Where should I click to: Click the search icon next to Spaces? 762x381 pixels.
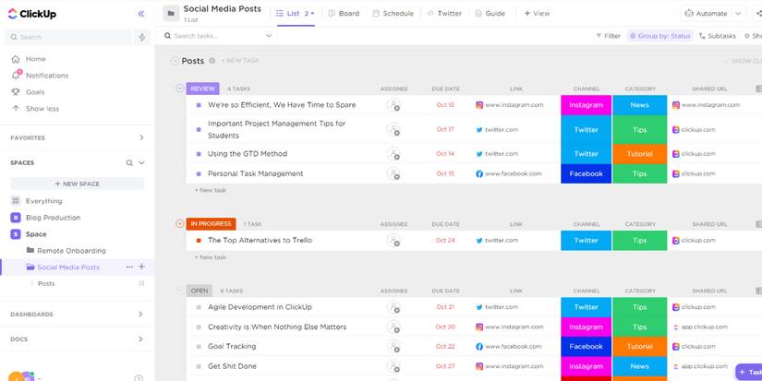(129, 163)
